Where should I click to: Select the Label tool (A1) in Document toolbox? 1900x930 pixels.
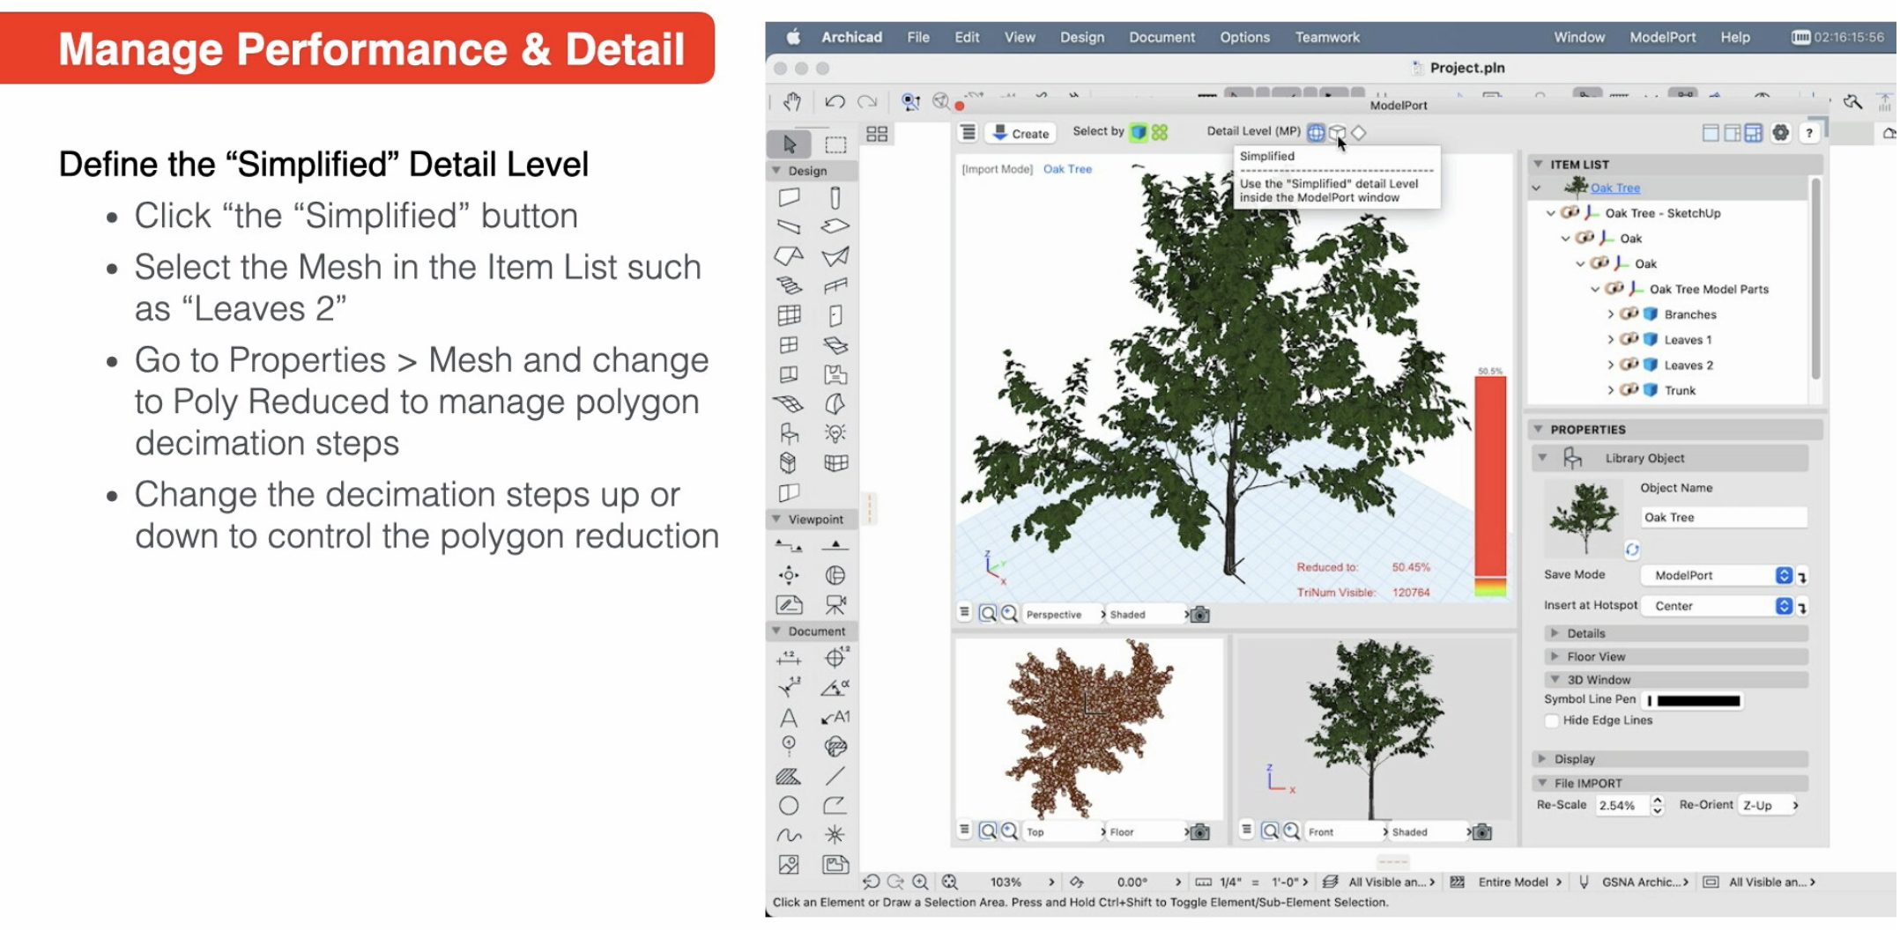(835, 718)
